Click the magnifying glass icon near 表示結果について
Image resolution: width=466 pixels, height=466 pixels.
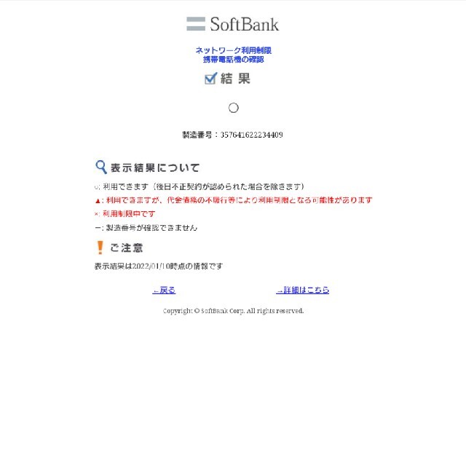coord(101,167)
